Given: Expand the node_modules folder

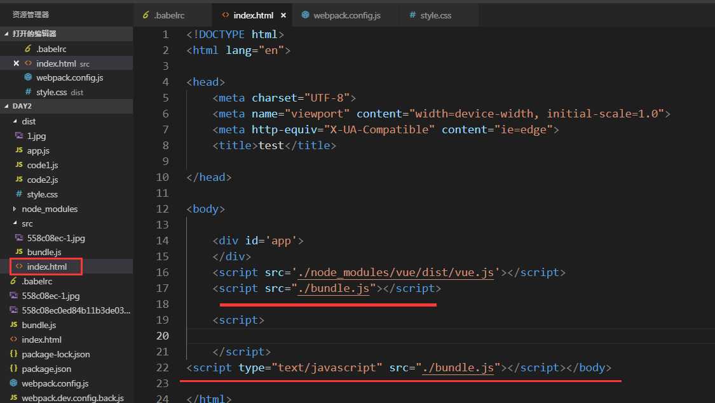Looking at the screenshot, I should pyautogui.click(x=15, y=209).
